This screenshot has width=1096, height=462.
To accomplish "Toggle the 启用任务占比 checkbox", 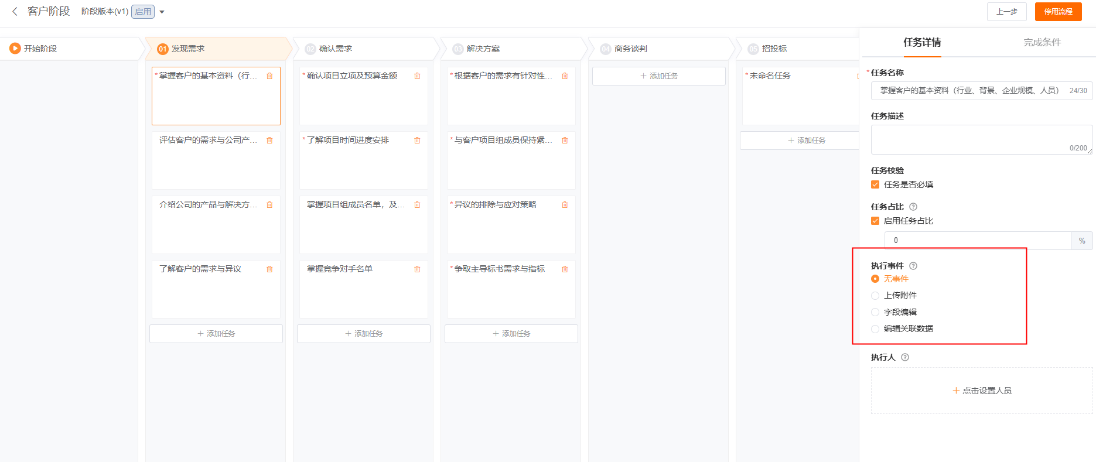I will [875, 221].
